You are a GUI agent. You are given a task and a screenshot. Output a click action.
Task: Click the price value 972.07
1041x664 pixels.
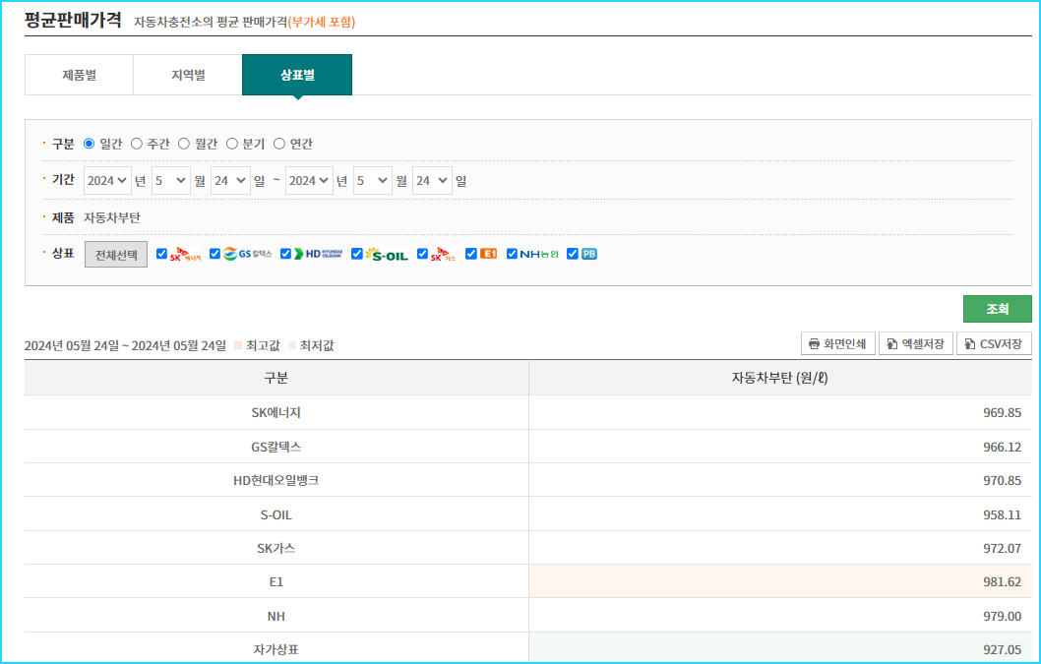(x=1002, y=549)
